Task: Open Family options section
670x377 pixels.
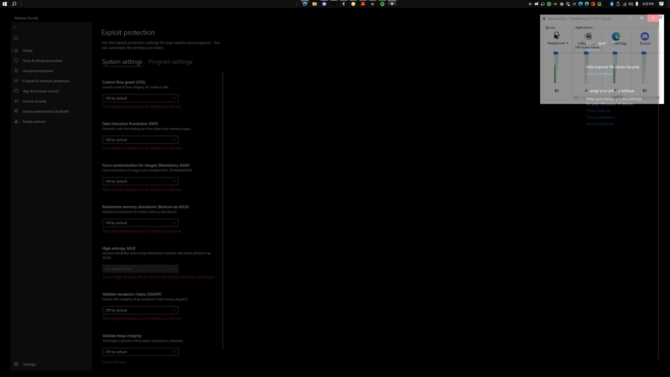Action: [x=34, y=121]
